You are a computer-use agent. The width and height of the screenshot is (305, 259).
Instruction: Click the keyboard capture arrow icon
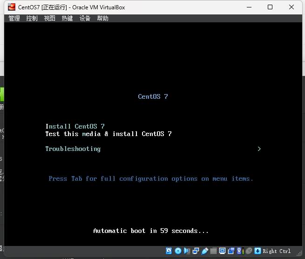[x=258, y=251]
